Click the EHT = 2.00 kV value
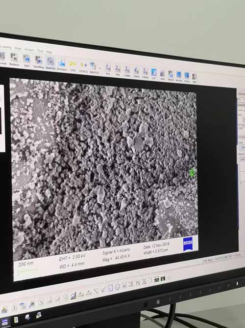 (73, 258)
